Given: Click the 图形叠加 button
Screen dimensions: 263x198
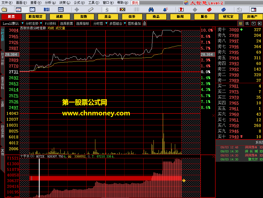Looking at the screenshot, I should [x=134, y=24].
